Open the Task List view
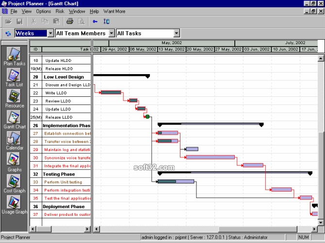The width and height of the screenshot is (325, 243). pyautogui.click(x=14, y=75)
